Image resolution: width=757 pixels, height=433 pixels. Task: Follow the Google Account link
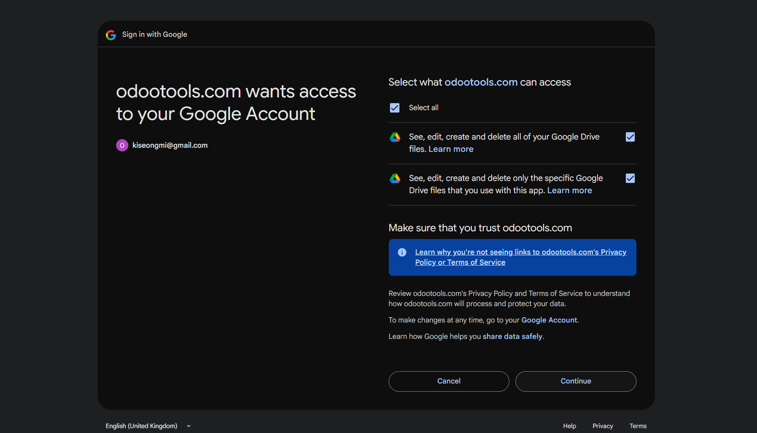pyautogui.click(x=549, y=320)
